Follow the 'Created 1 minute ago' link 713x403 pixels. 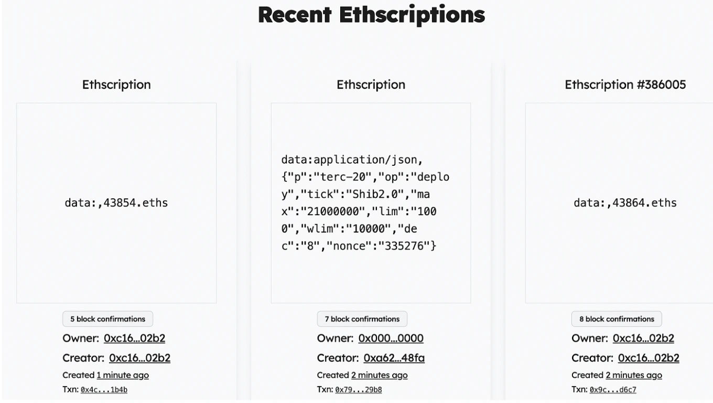click(123, 375)
